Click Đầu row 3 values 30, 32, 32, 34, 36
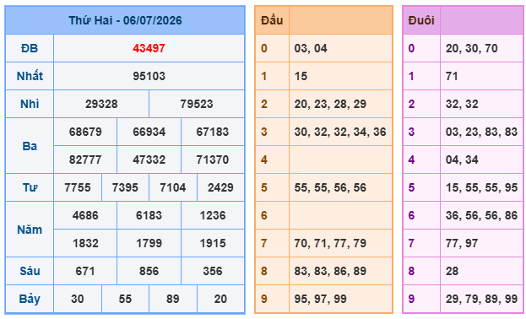The image size is (526, 319). click(x=340, y=132)
